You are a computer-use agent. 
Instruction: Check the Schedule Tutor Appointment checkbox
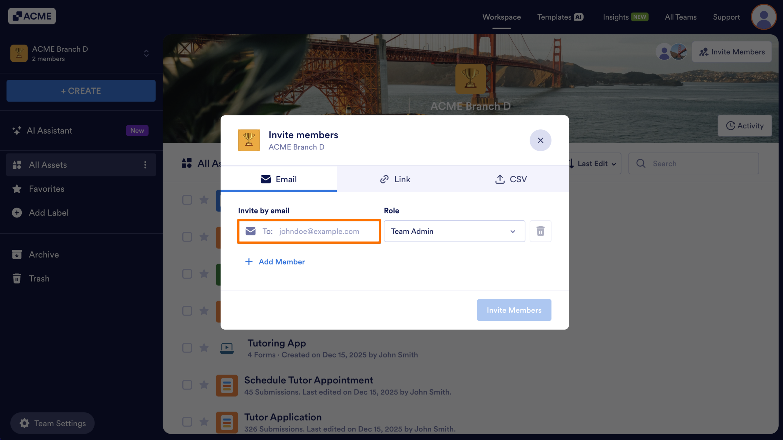(187, 385)
